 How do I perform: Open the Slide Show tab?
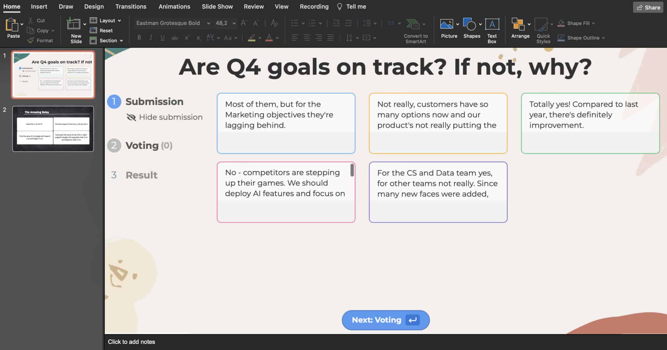coord(217,6)
